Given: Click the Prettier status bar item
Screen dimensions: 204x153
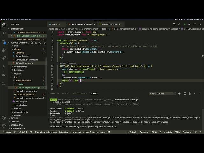Looking at the screenshot, I should 187,132.
